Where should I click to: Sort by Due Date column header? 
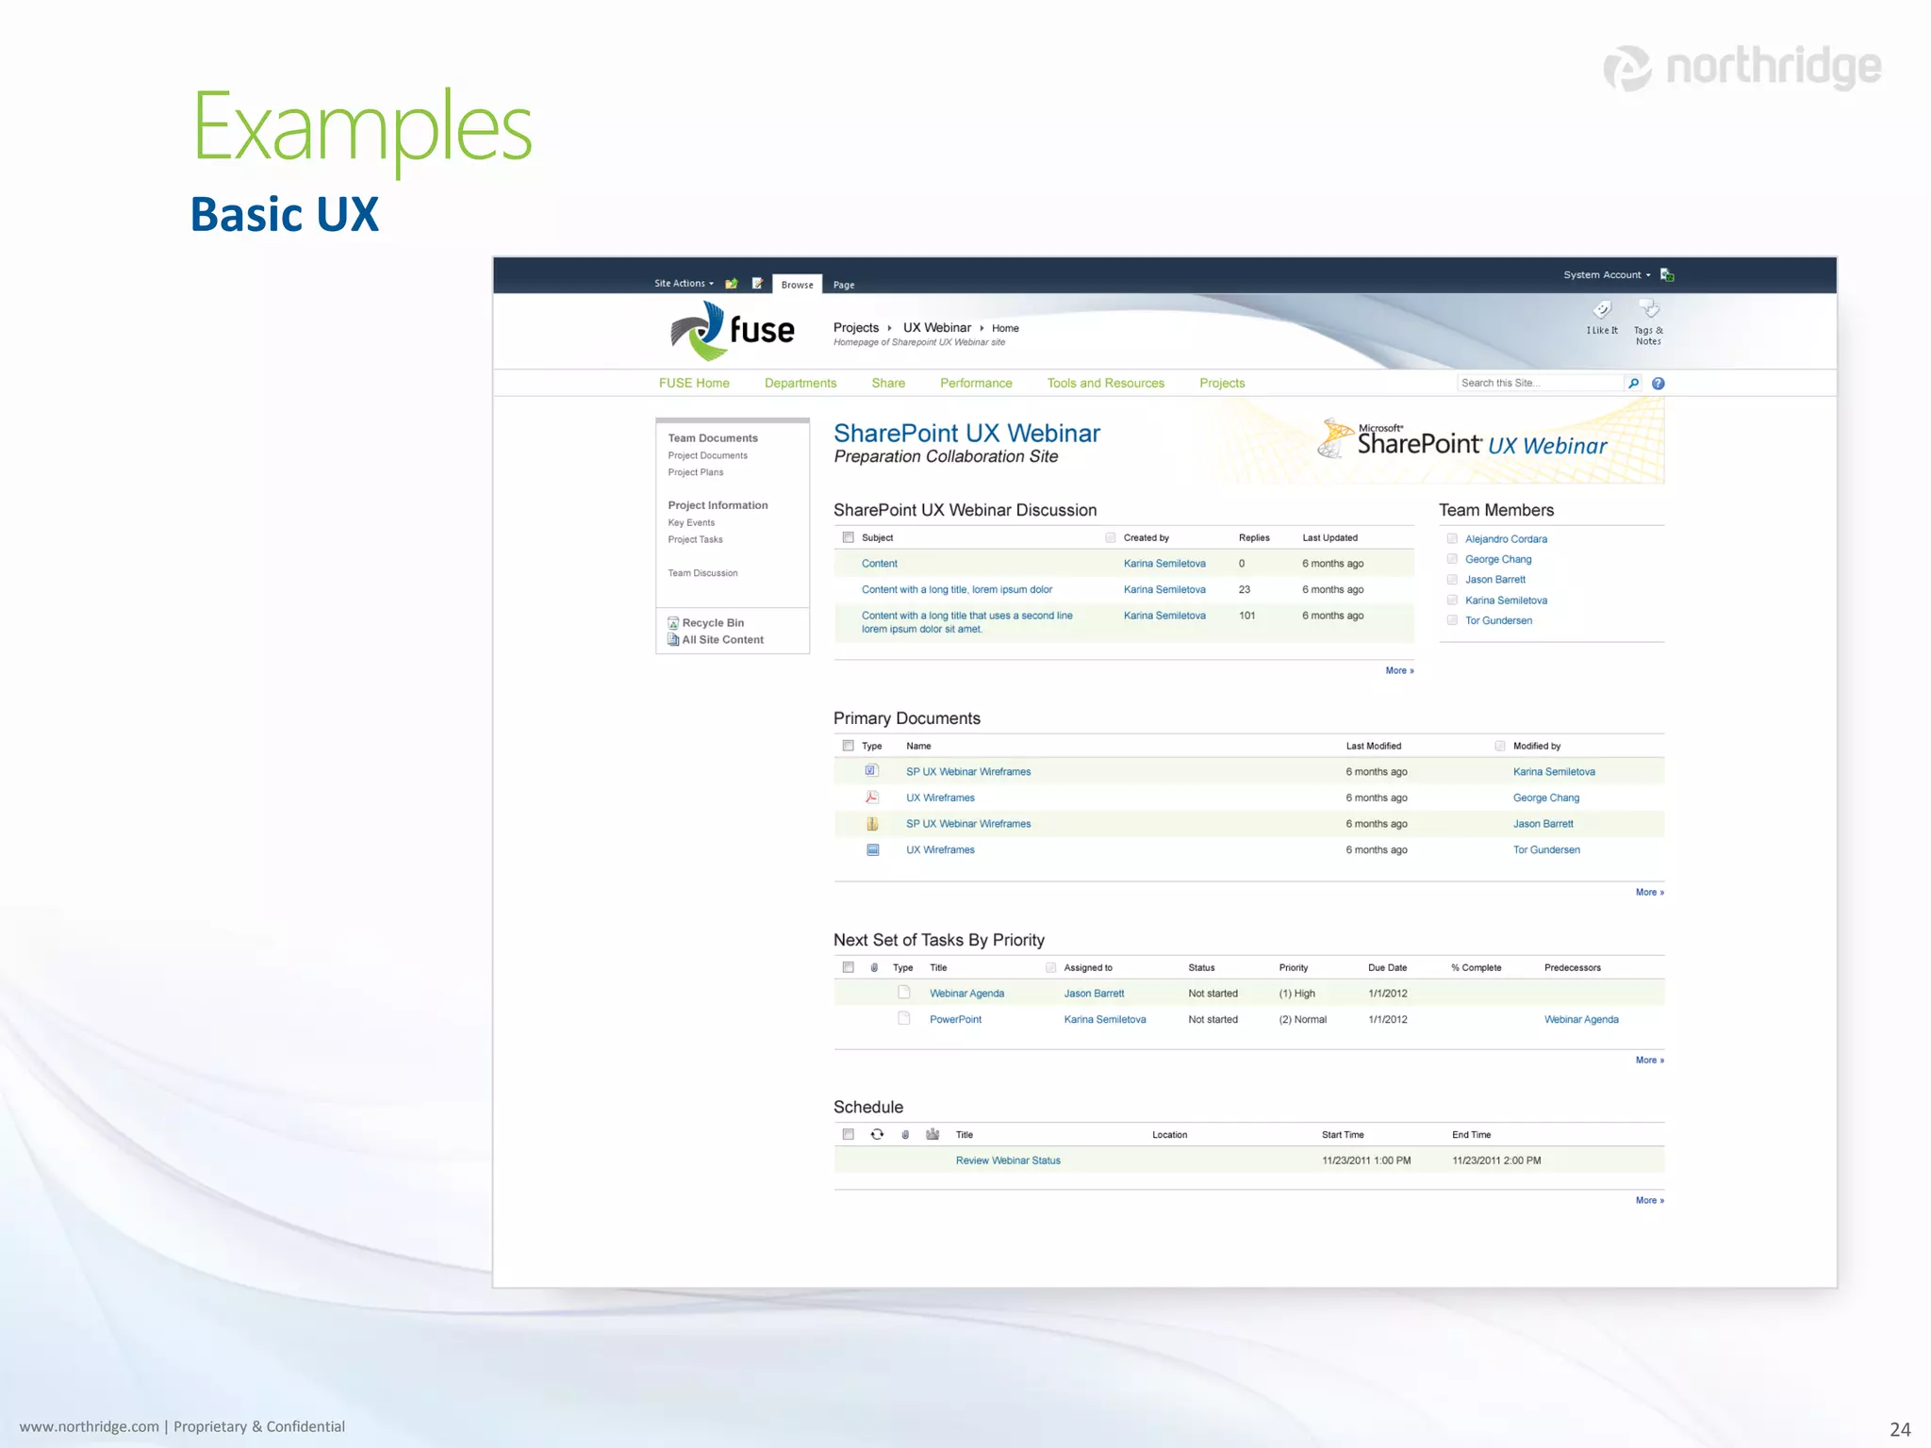click(x=1387, y=967)
